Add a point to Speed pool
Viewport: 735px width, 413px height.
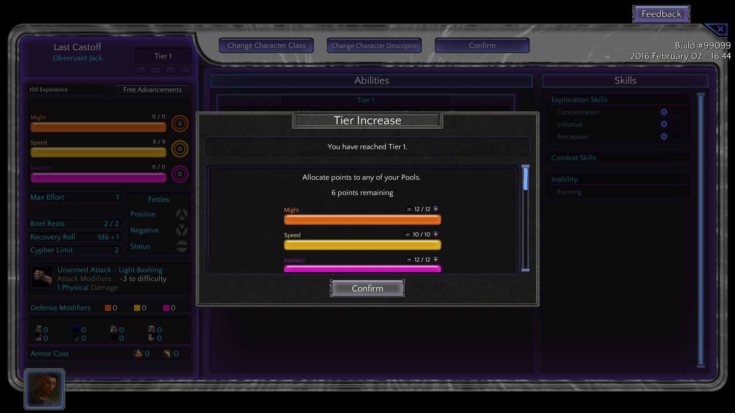(436, 234)
